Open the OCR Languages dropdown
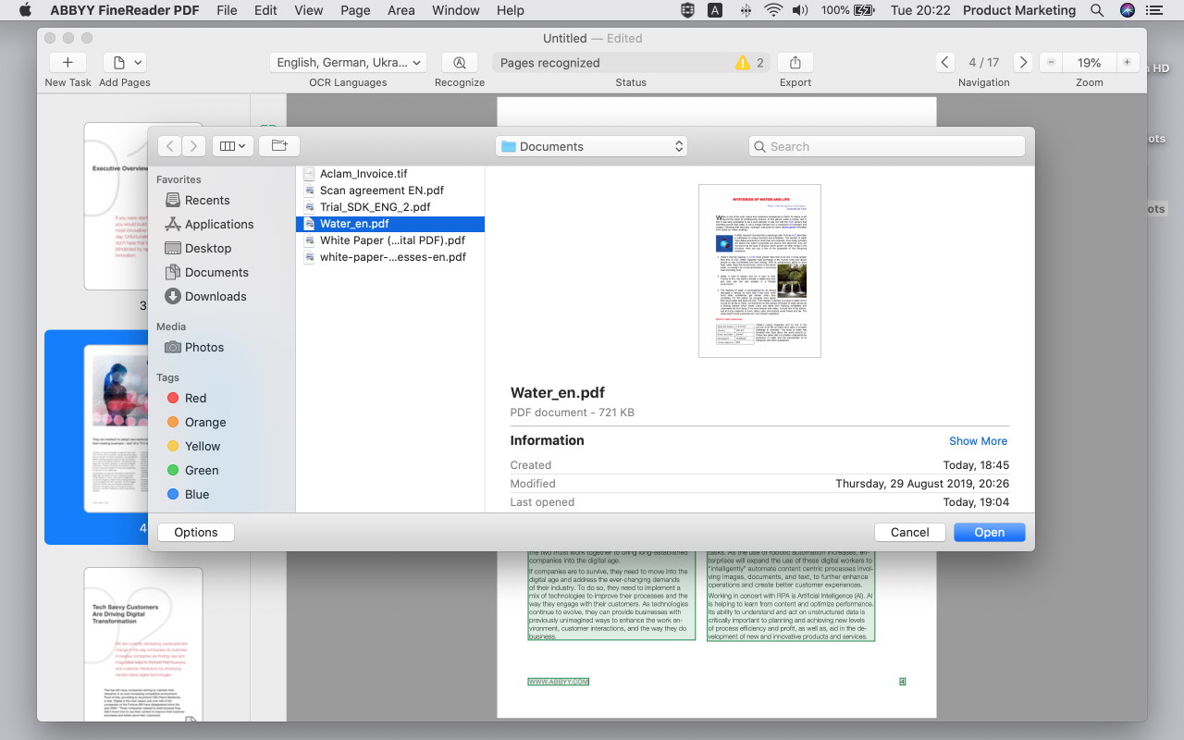 (x=348, y=62)
